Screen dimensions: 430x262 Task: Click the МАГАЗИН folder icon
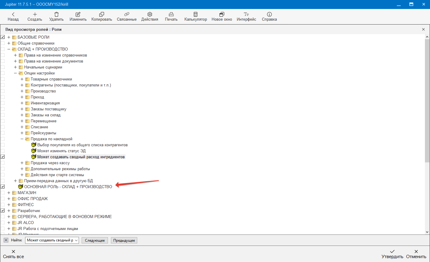pos(14,193)
